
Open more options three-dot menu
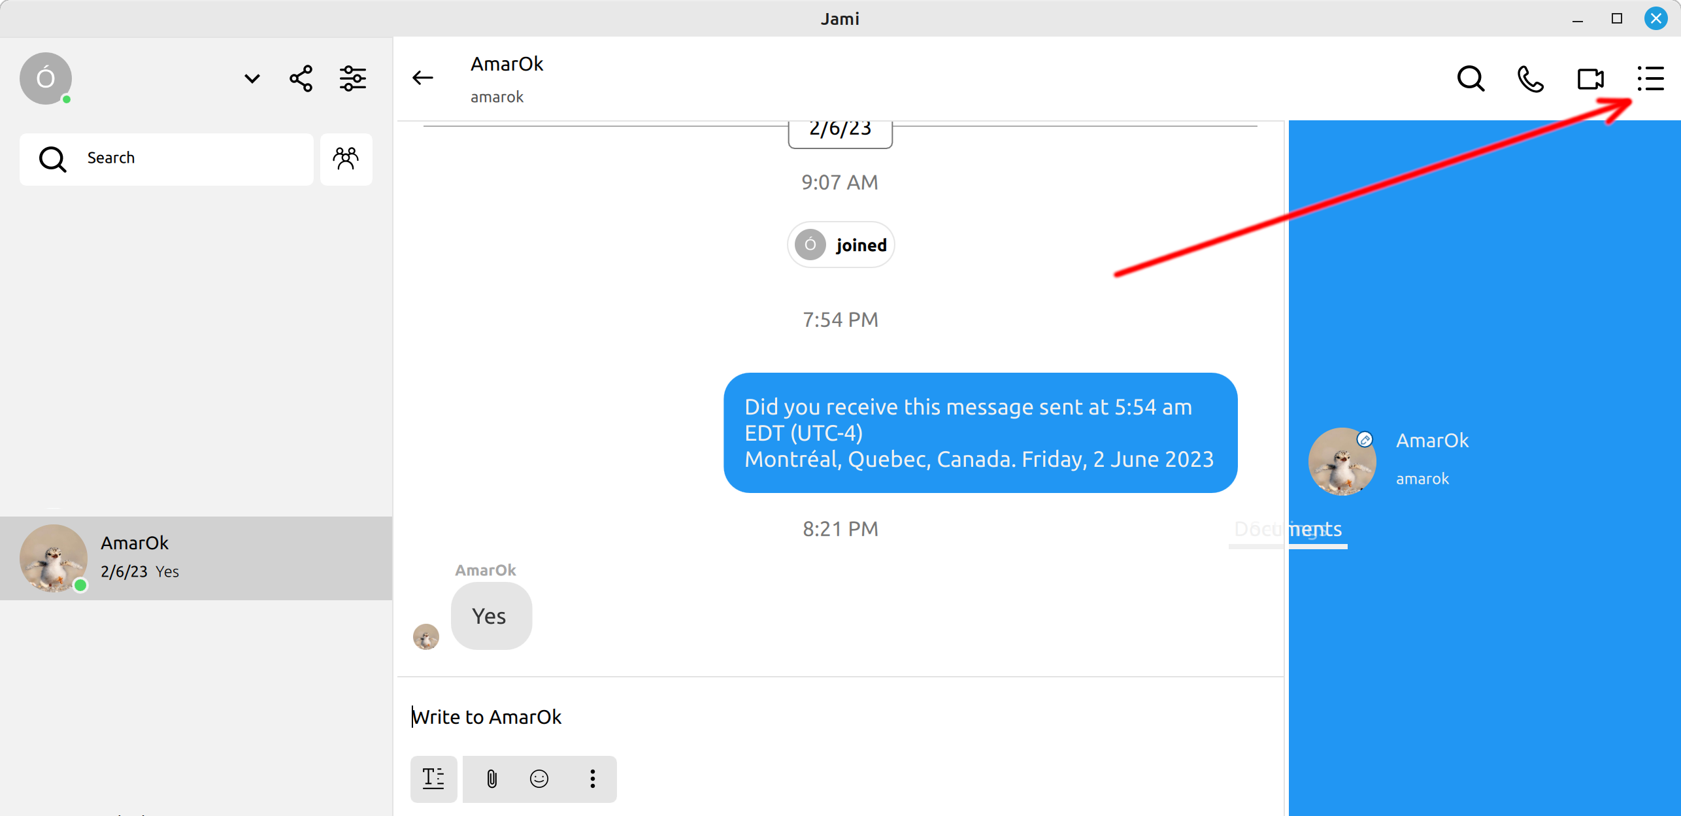[x=593, y=779]
